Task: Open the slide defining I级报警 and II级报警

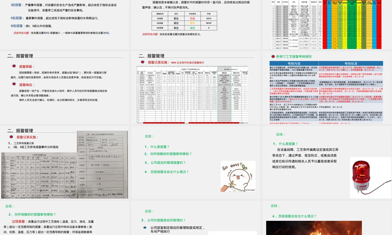Action: click(65, 24)
